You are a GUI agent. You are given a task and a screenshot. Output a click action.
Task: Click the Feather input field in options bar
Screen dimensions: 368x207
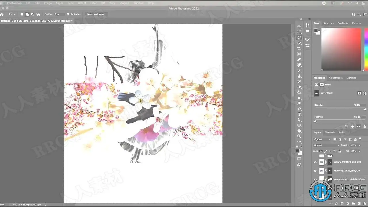point(59,14)
